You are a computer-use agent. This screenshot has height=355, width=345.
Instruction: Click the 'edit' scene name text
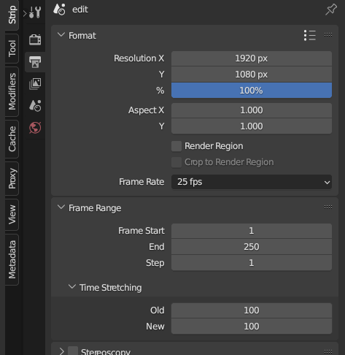click(80, 9)
